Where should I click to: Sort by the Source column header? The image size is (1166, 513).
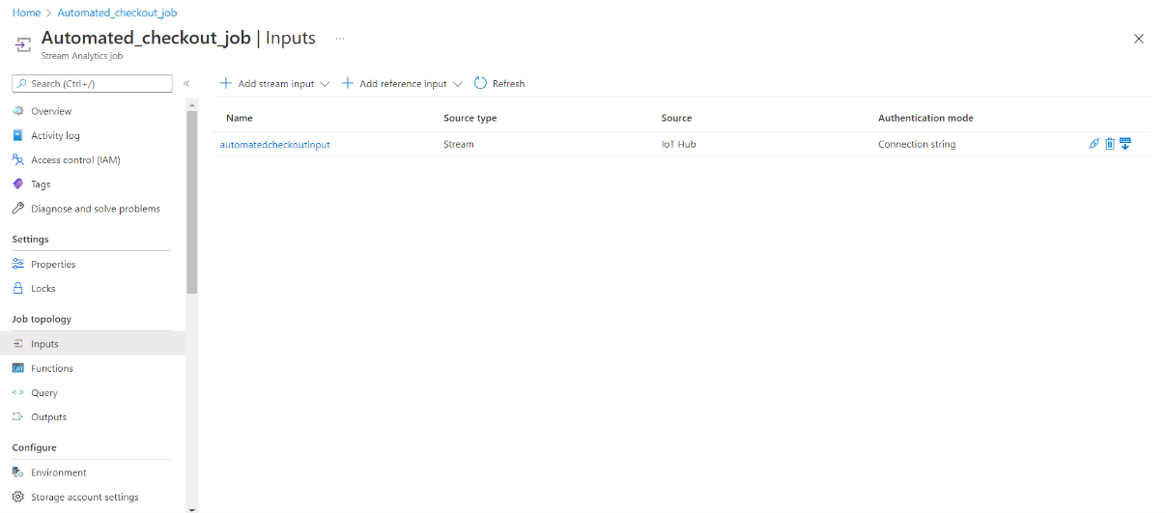676,118
